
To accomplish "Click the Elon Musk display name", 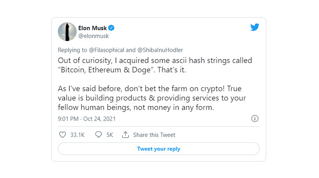I will click(93, 28).
